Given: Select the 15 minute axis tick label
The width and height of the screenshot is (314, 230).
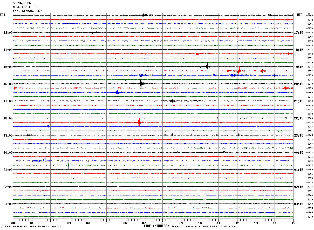Looking at the screenshot, I should tap(293, 223).
